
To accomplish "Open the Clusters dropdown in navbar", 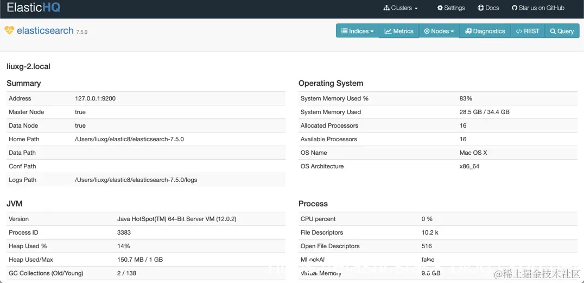I will click(401, 8).
